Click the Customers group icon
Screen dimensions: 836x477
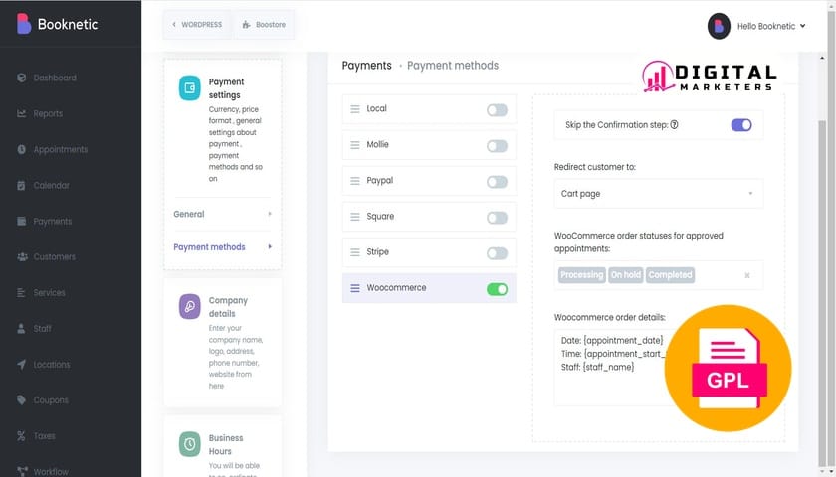tap(21, 256)
